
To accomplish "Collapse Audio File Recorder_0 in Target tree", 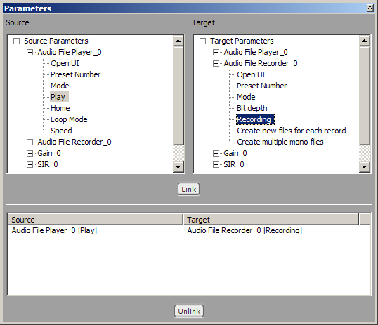I will tap(216, 64).
